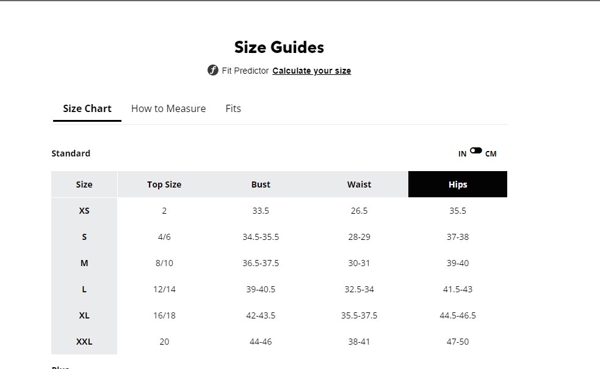Select the XS size row label

pyautogui.click(x=84, y=211)
